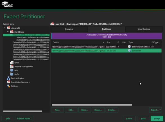Click the Add button

tap(57, 110)
